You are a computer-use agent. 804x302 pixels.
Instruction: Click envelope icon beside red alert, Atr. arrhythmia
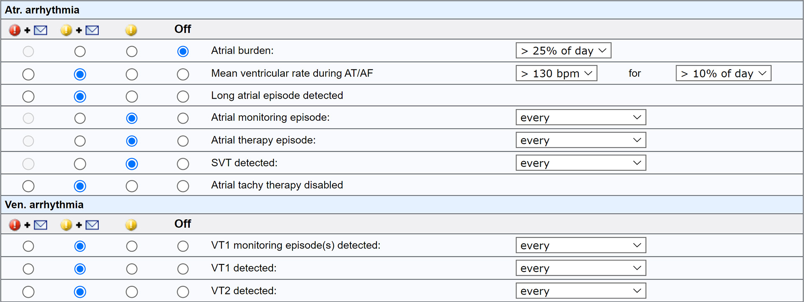41,30
